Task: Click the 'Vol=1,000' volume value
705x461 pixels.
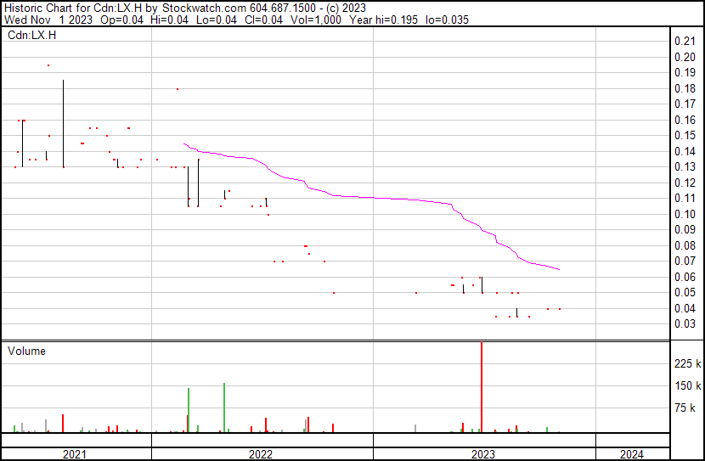Action: [x=316, y=20]
